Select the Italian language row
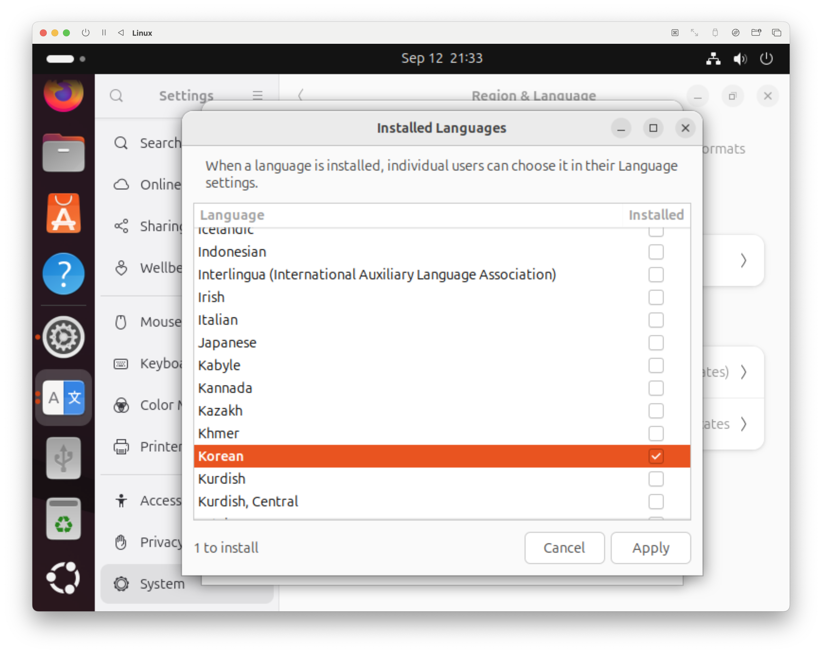This screenshot has width=822, height=654. point(442,320)
